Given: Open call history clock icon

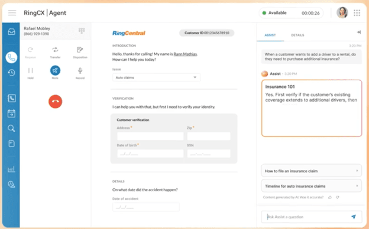Looking at the screenshot, I should (x=11, y=73).
